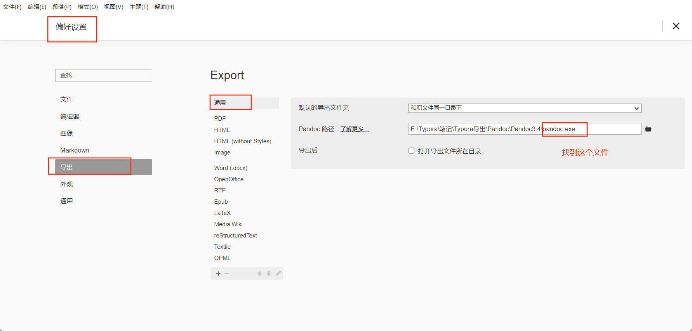692x331 pixels.
Task: Remove export format with minus icon
Action: pyautogui.click(x=227, y=274)
